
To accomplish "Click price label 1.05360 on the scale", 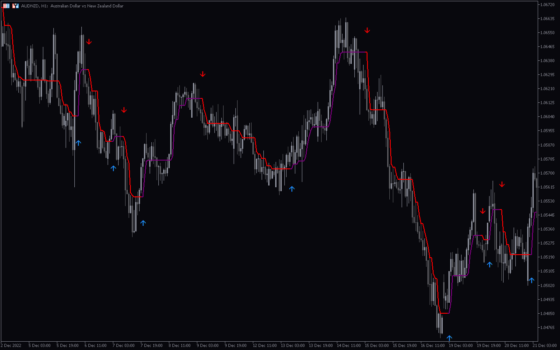I will point(547,229).
